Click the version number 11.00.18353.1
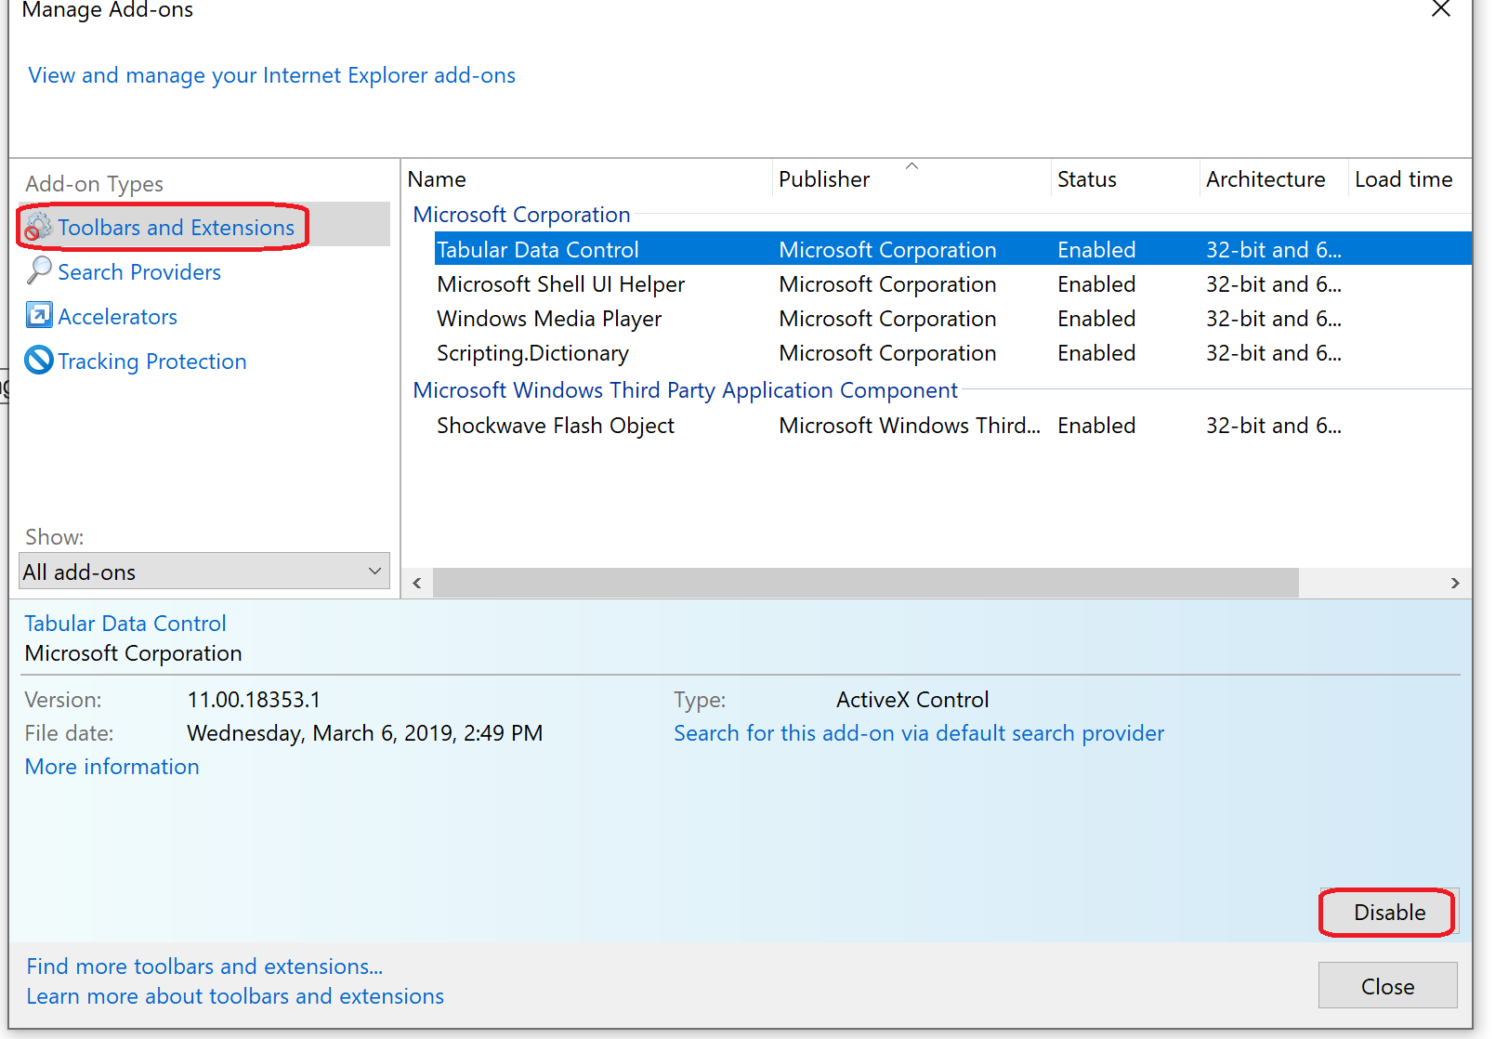1495x1039 pixels. 254,700
